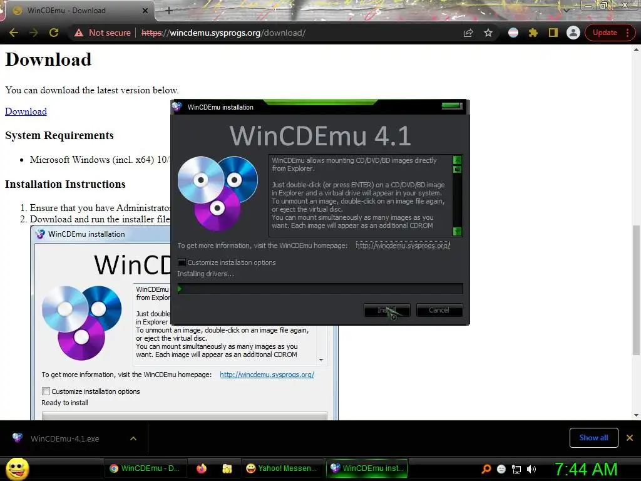This screenshot has height=481, width=641.
Task: Click the installer description scrollbar thumb
Action: click(x=458, y=169)
